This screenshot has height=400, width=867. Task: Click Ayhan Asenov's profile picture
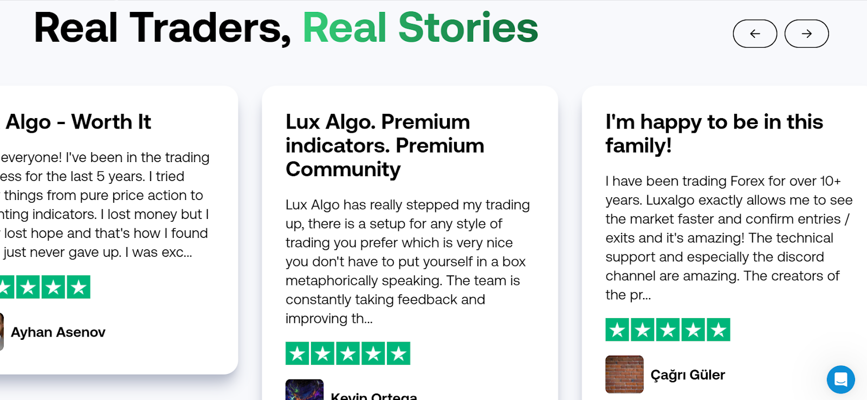pos(2,332)
